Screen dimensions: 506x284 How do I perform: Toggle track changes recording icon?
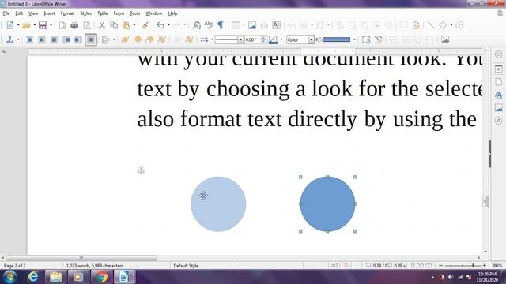click(x=416, y=25)
